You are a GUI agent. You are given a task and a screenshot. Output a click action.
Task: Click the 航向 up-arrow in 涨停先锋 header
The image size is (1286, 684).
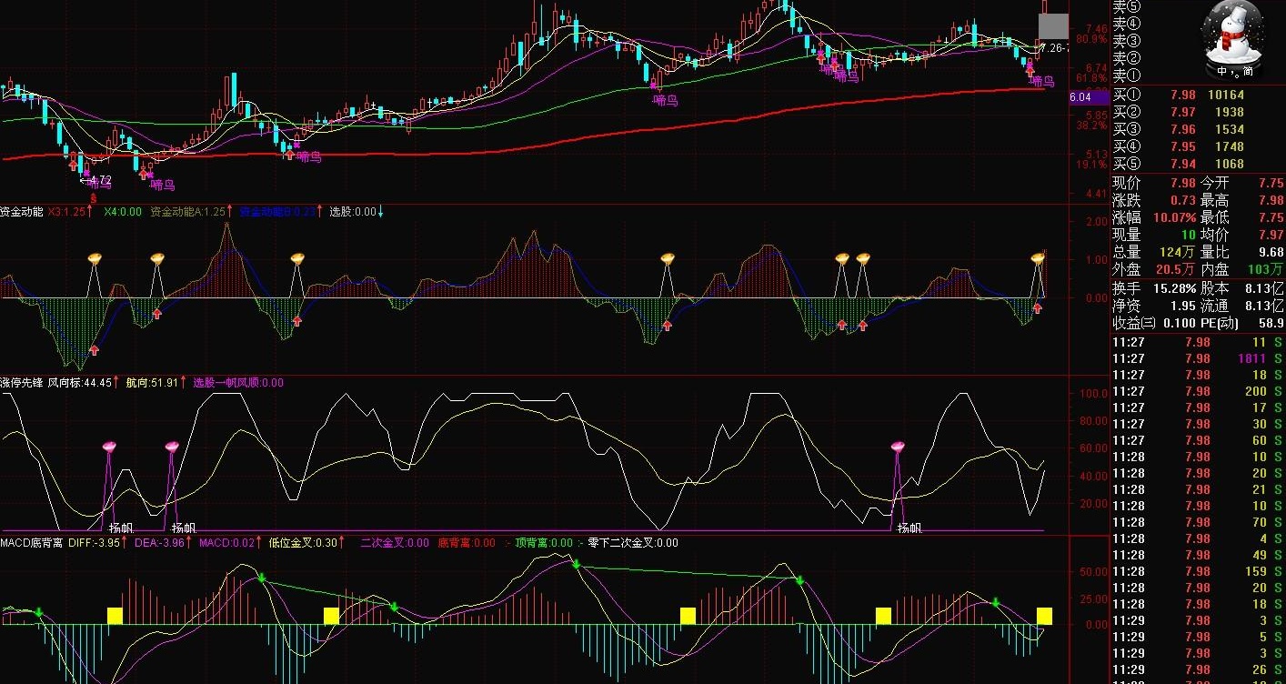click(184, 383)
